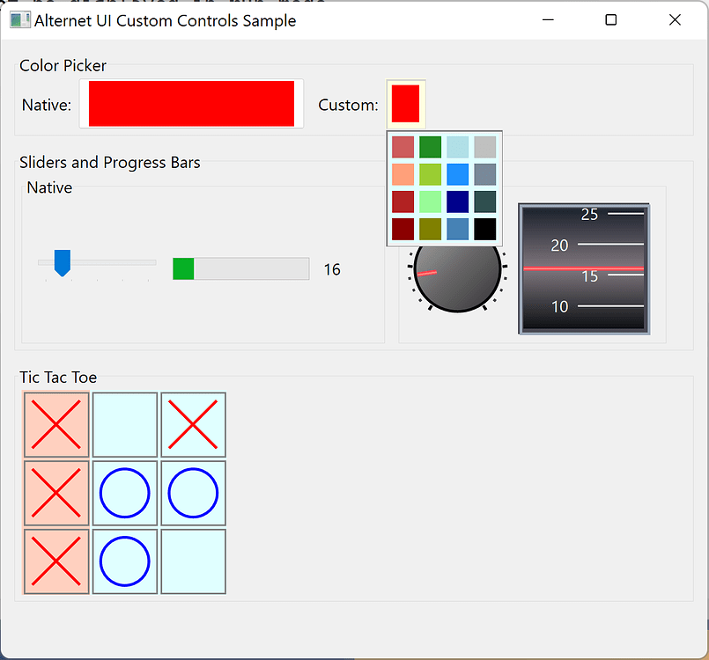This screenshot has width=709, height=660.
Task: Pick the light salmon swatch
Action: pyautogui.click(x=403, y=174)
